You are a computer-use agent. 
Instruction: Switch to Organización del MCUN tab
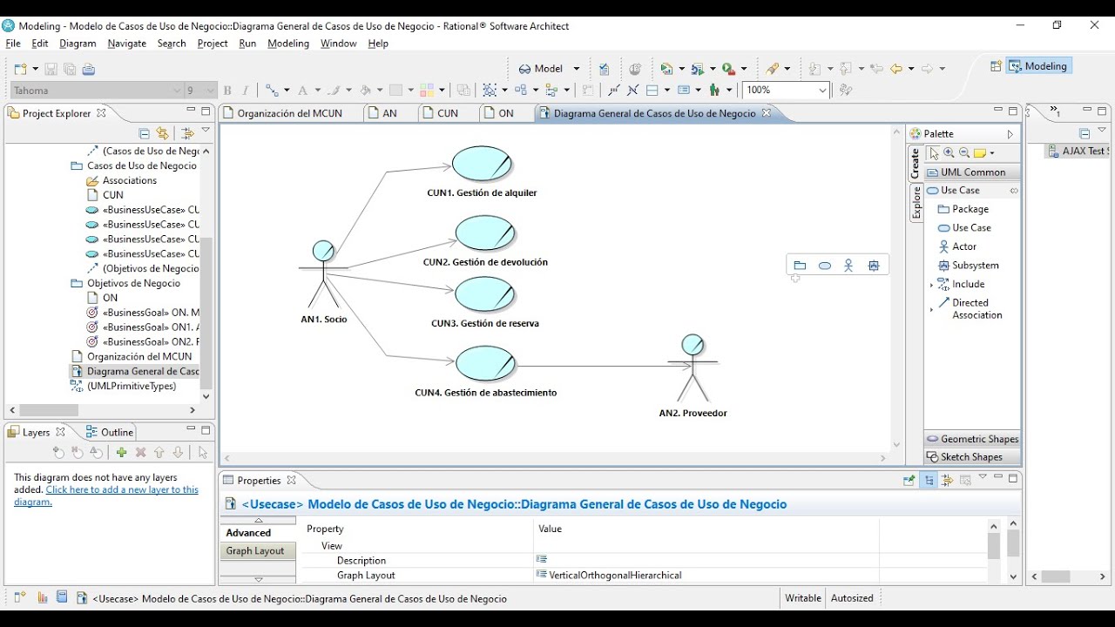click(x=288, y=113)
